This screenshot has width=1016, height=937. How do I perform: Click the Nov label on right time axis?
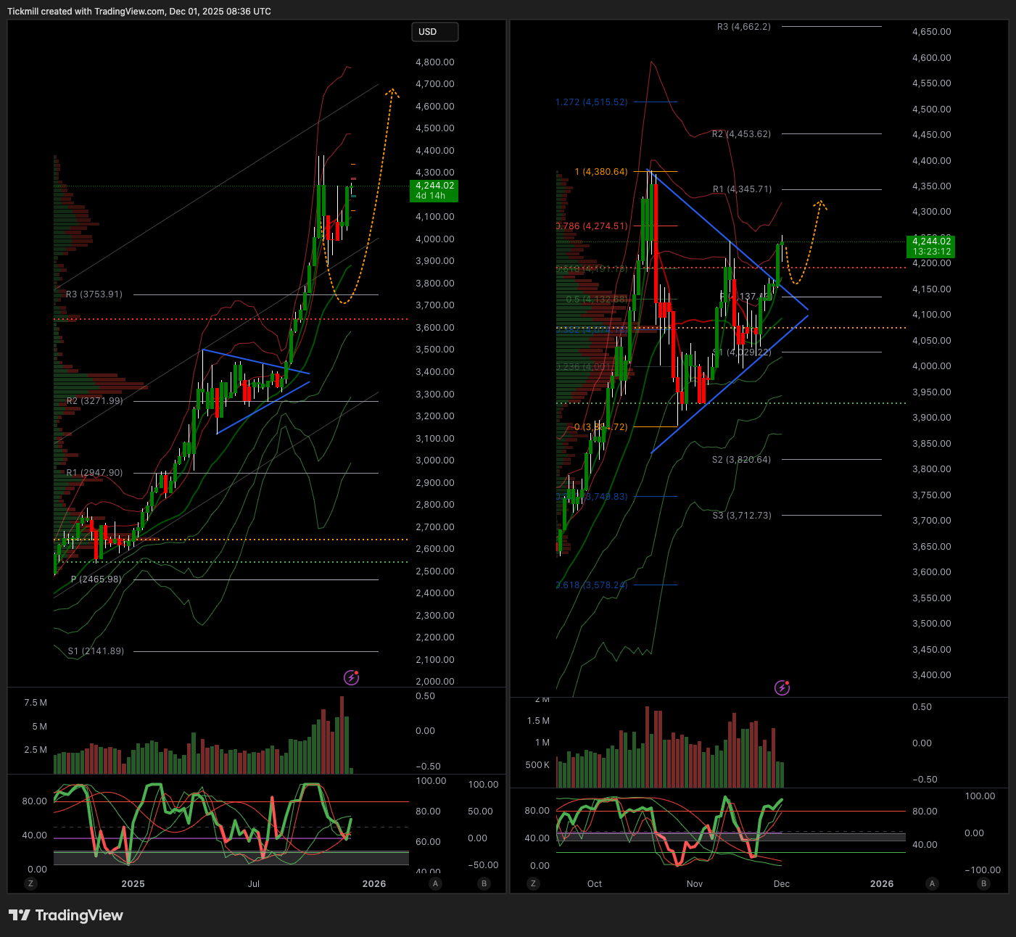pyautogui.click(x=694, y=883)
